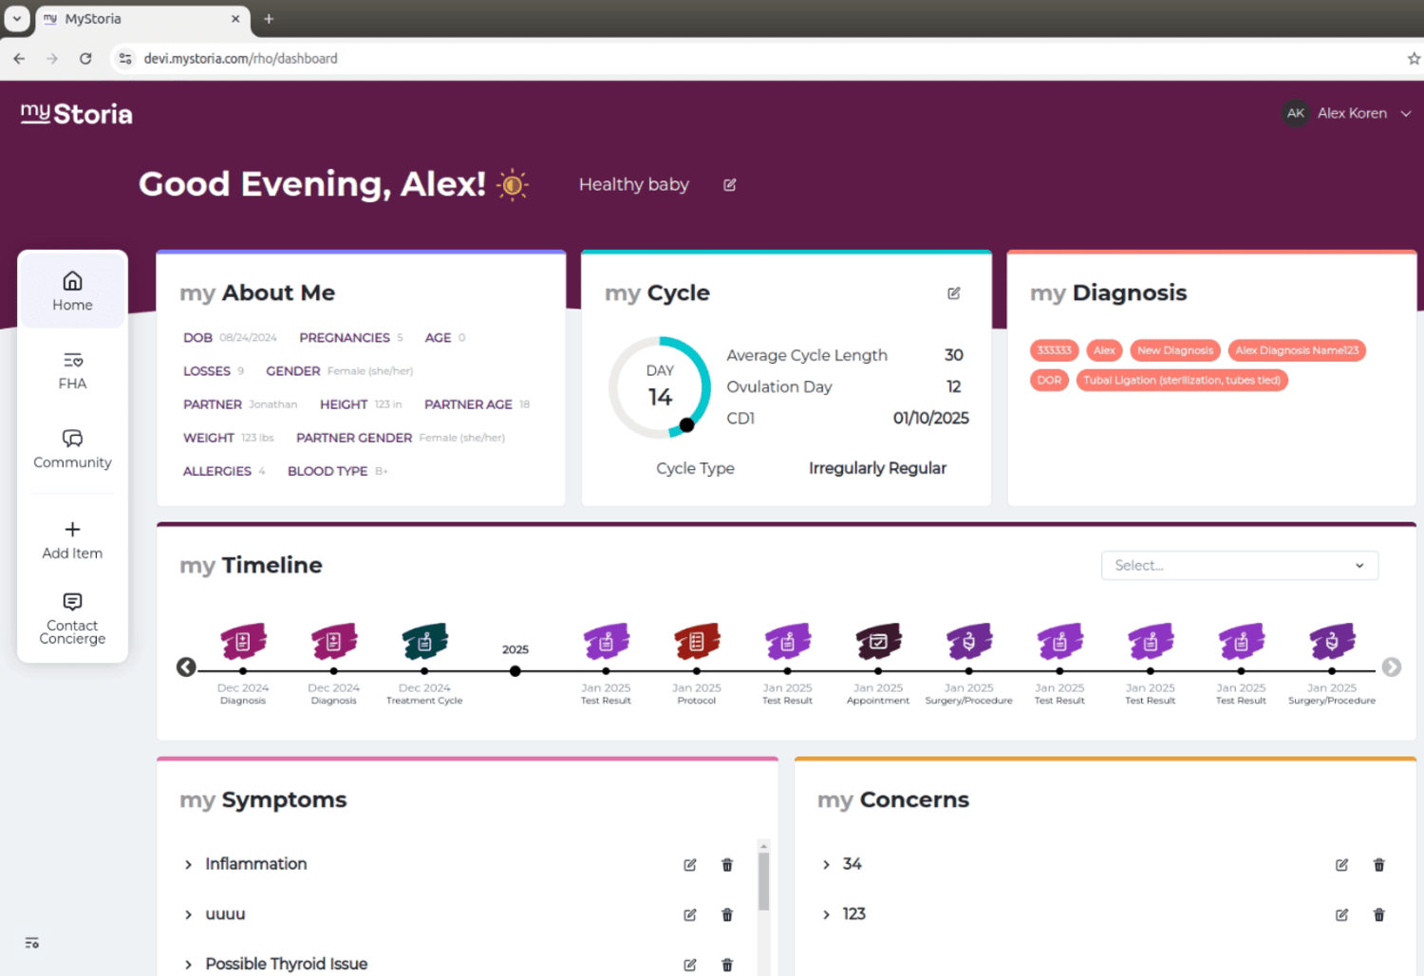The height and width of the screenshot is (976, 1424).
Task: Open first Jan 2025 Surgery/Procedure icon
Action: pos(968,642)
